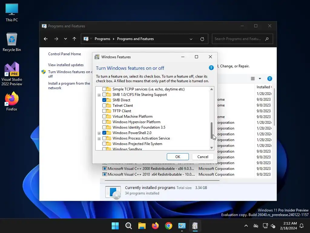
Task: Go forward in Programs and Features
Action: 56,39
